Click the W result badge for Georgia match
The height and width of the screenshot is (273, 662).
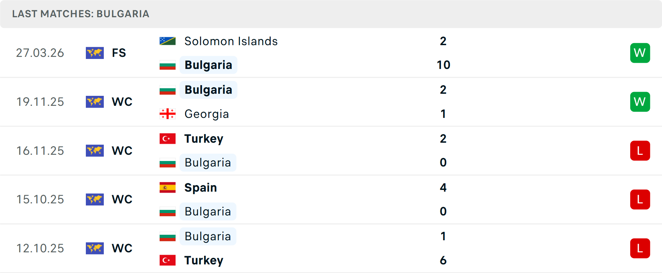tap(640, 102)
